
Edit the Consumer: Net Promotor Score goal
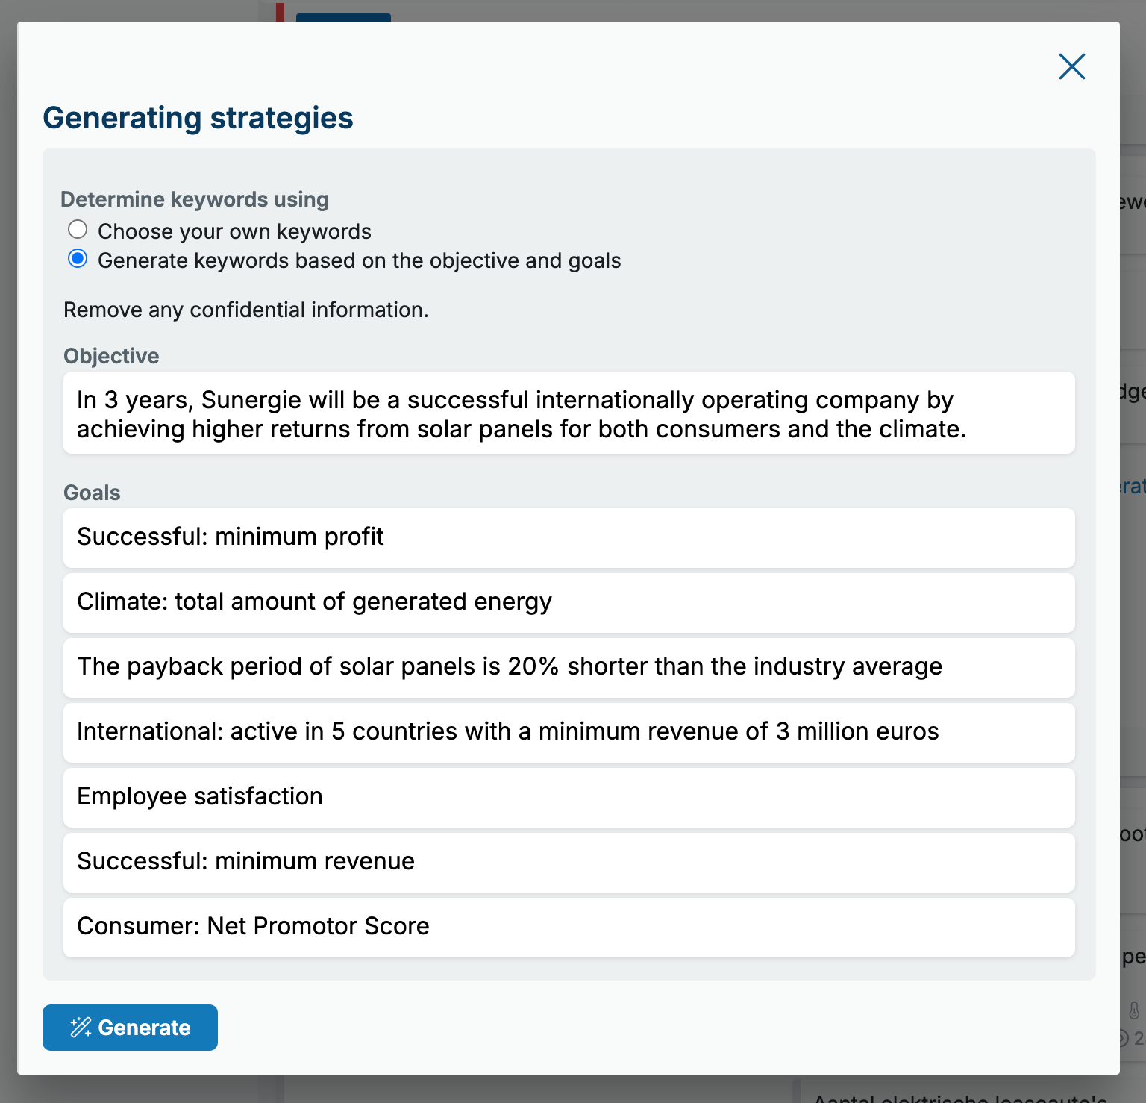click(569, 927)
